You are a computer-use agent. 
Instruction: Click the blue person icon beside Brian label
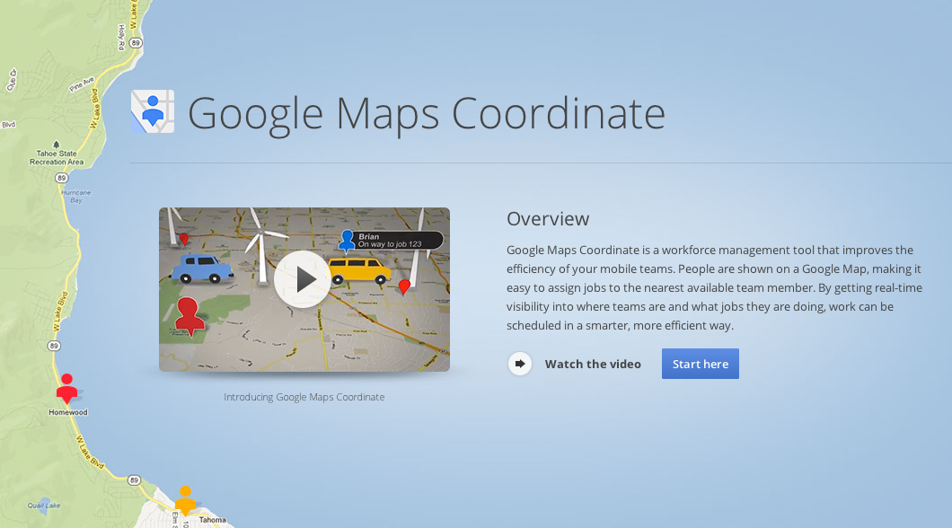[347, 241]
